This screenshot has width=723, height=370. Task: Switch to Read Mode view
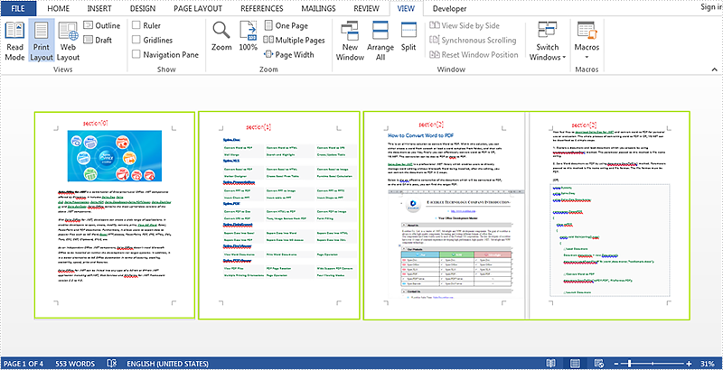tap(14, 41)
